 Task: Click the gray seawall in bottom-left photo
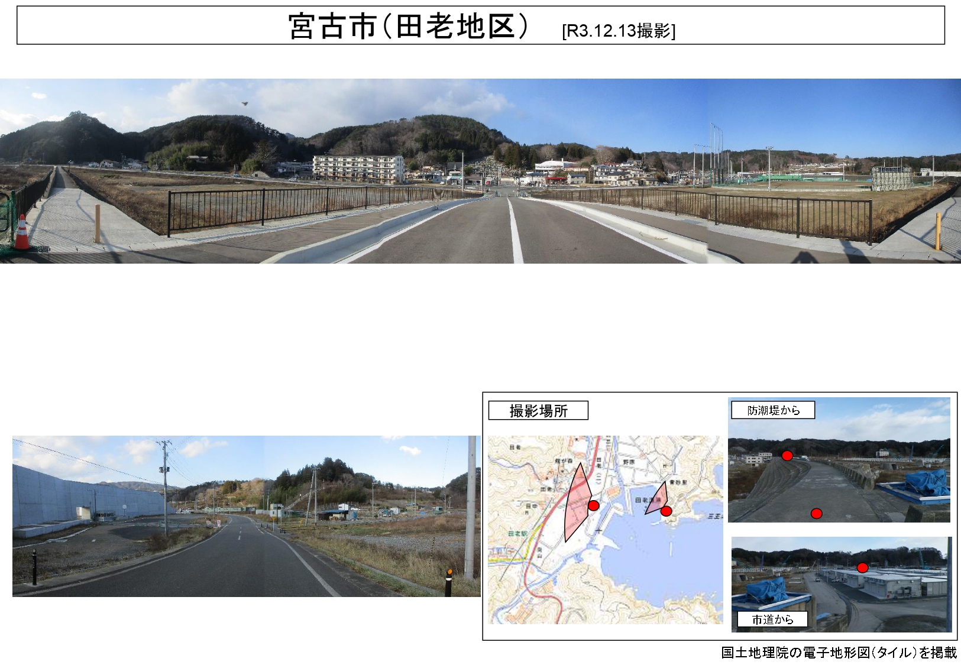pos(53,497)
